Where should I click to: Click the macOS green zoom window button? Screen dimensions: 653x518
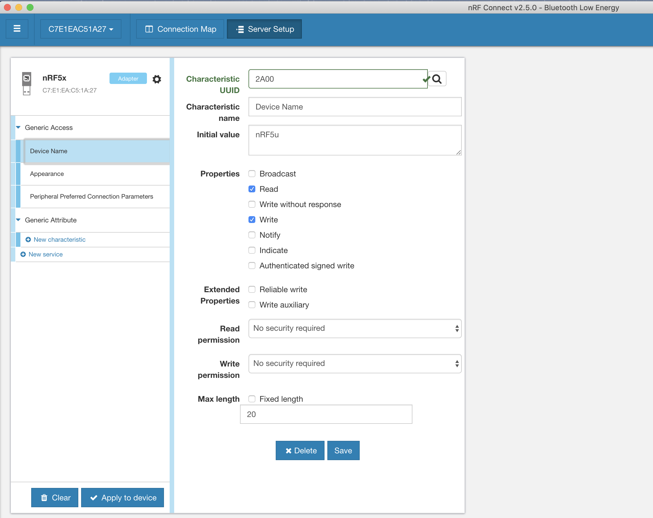(30, 7)
